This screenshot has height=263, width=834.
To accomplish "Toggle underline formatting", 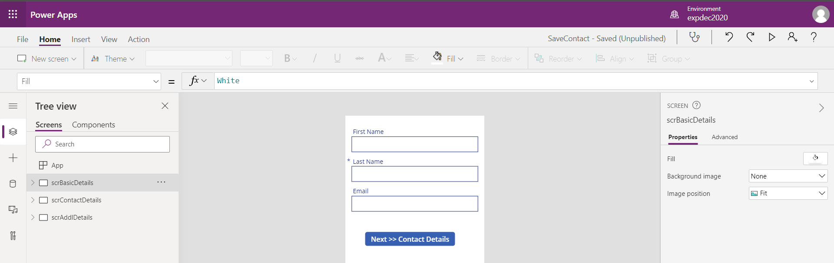I will (x=338, y=58).
